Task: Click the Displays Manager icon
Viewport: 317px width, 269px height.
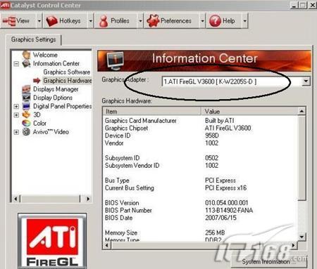Action: click(x=26, y=89)
